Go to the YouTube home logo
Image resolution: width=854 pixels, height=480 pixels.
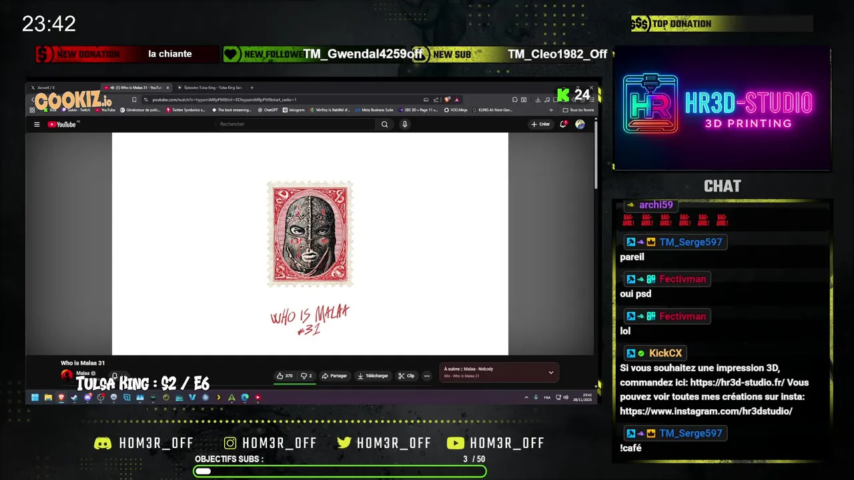(63, 125)
